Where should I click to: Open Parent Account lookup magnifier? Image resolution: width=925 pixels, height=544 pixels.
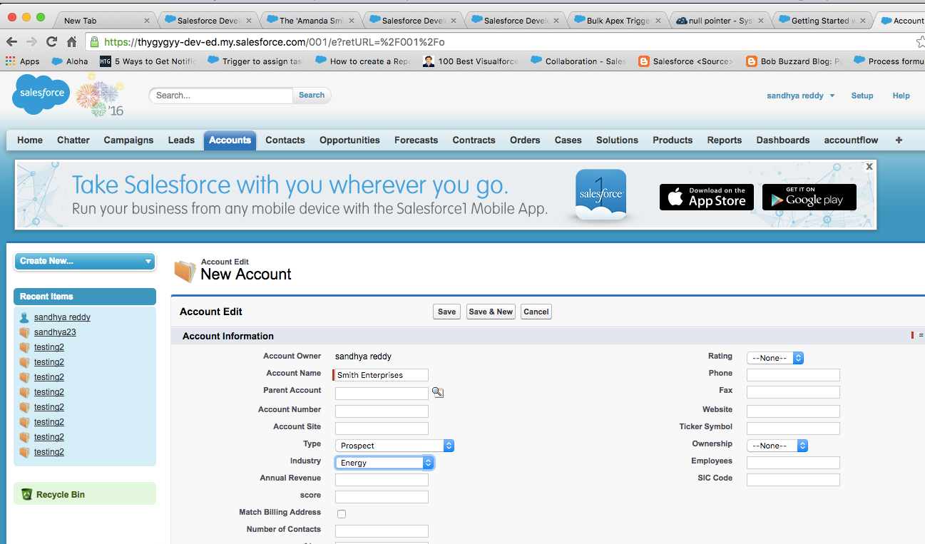[x=438, y=392]
